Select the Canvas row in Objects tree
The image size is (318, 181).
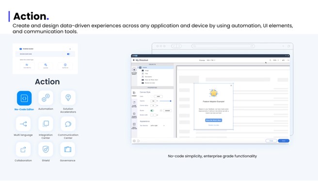tap(155, 68)
